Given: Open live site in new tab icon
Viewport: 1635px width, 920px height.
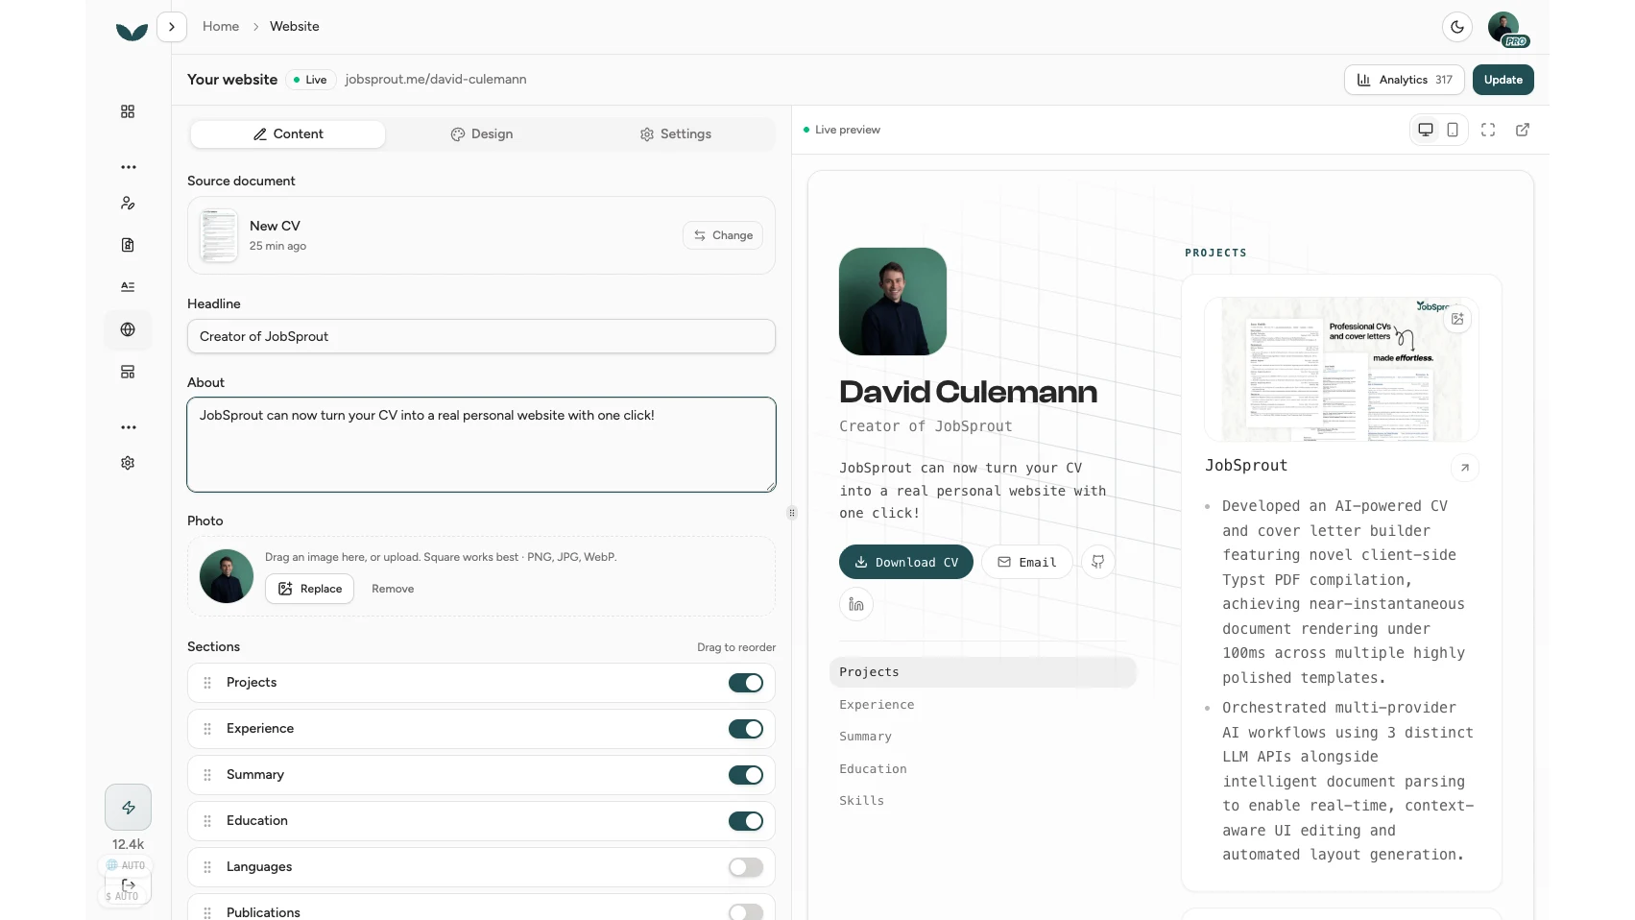Looking at the screenshot, I should (1523, 130).
